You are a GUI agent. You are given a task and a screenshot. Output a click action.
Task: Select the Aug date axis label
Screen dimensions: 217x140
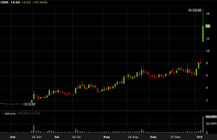106,137
